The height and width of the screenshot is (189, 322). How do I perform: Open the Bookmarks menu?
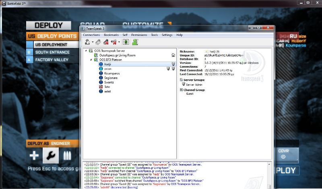[x=111, y=35]
